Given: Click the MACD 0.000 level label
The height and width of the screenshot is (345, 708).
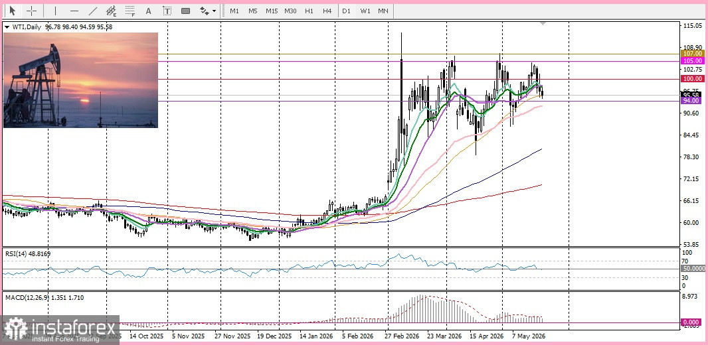Looking at the screenshot, I should point(691,323).
